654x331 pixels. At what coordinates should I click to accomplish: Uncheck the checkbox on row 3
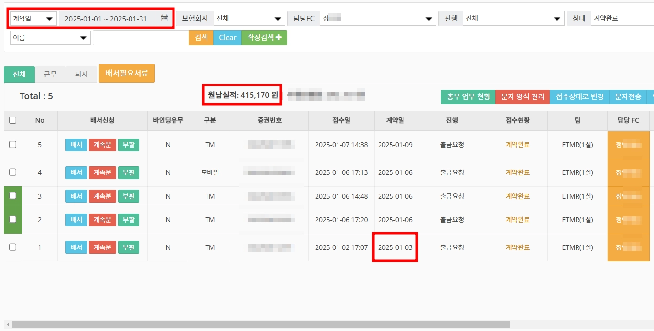pos(12,196)
